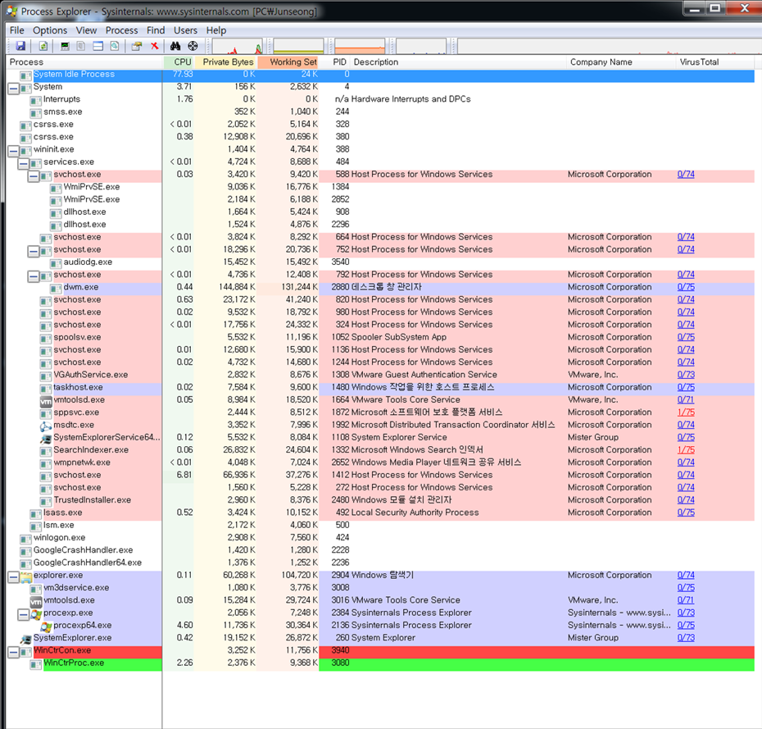Collapse the svchost.exe PID 588 node
This screenshot has height=729, width=762.
pos(34,176)
